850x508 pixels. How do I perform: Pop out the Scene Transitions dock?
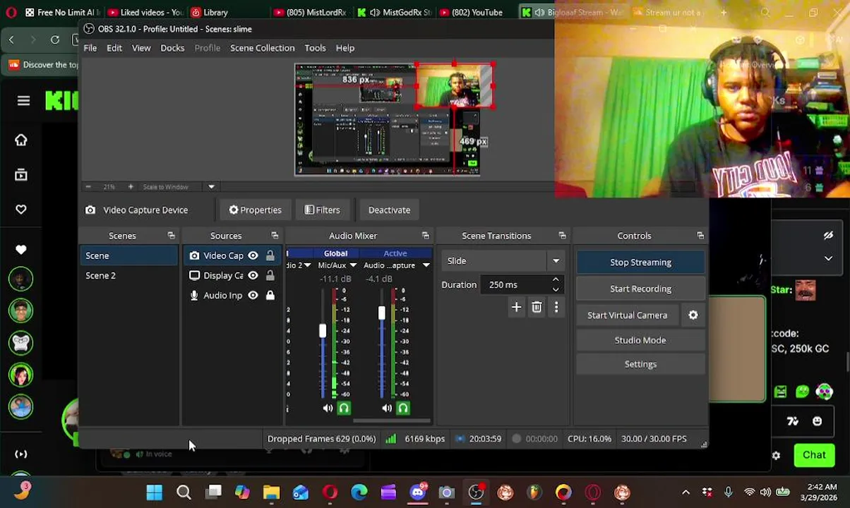click(562, 236)
